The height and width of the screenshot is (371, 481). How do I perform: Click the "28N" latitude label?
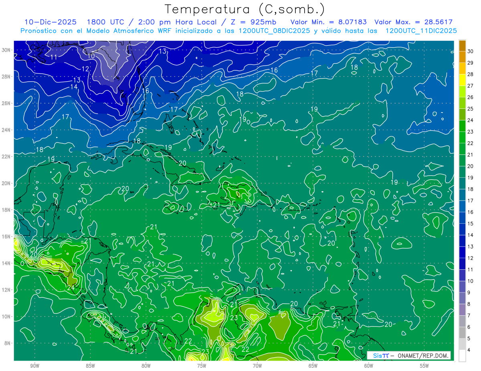pyautogui.click(x=7, y=76)
